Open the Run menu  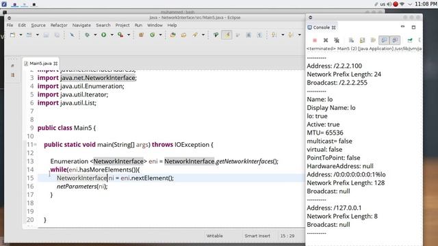(x=138, y=25)
